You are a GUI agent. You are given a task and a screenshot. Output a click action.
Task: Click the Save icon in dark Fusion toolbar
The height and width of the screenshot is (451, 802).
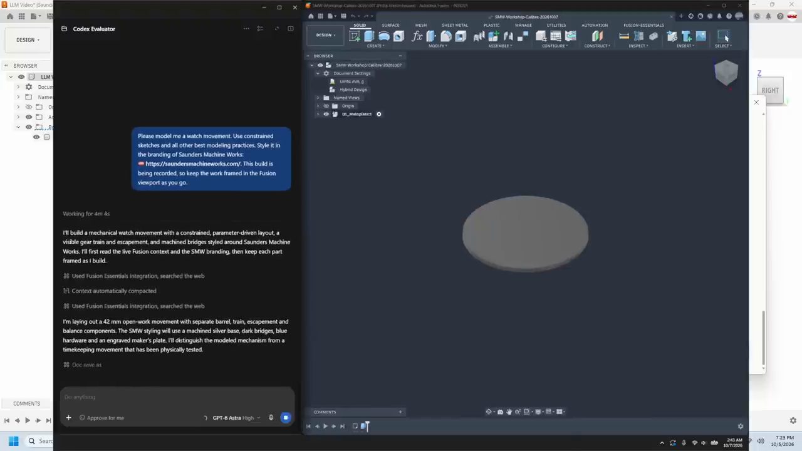click(343, 16)
